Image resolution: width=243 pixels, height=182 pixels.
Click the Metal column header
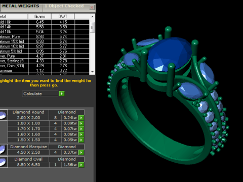pyautogui.click(x=14, y=16)
